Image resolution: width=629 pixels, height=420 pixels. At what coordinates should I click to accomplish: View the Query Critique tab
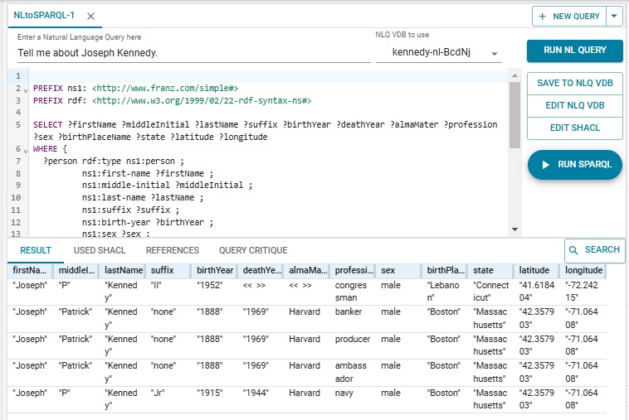click(253, 250)
